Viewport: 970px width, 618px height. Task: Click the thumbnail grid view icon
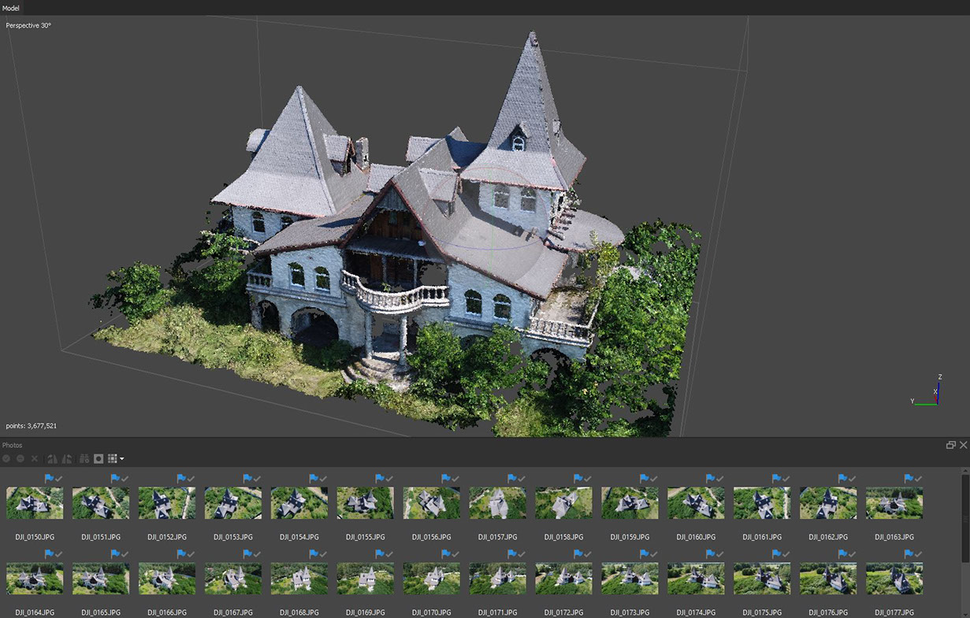[112, 458]
